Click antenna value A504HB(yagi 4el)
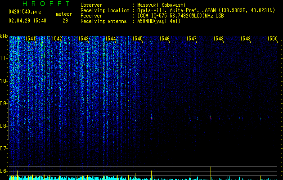Screen dimensions: 283x180 [159, 21]
